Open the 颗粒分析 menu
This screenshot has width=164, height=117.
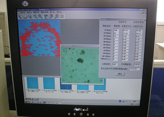click(35, 12)
